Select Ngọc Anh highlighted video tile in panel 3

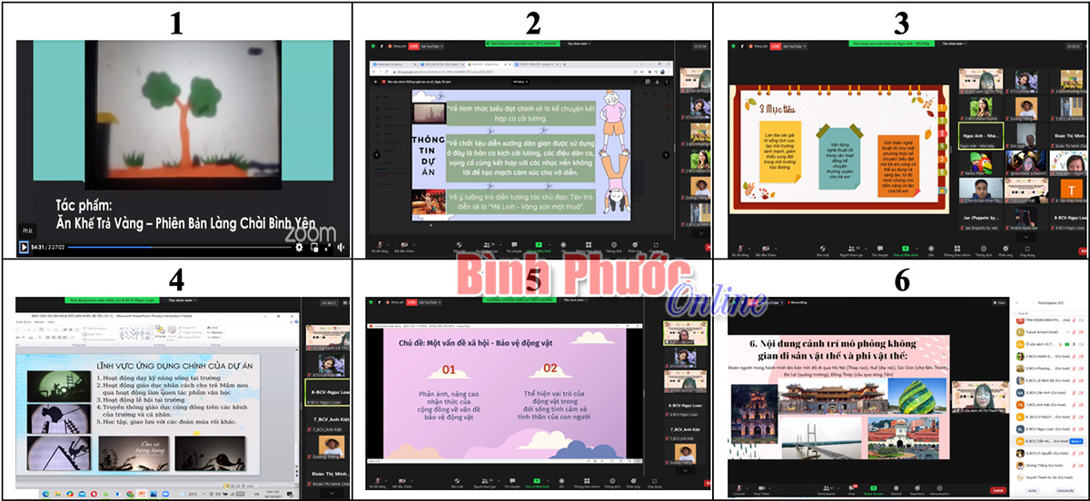point(981,136)
